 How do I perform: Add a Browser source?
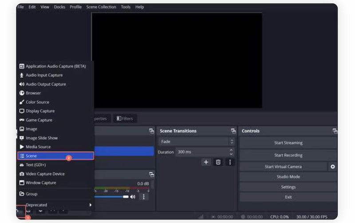(x=55, y=93)
